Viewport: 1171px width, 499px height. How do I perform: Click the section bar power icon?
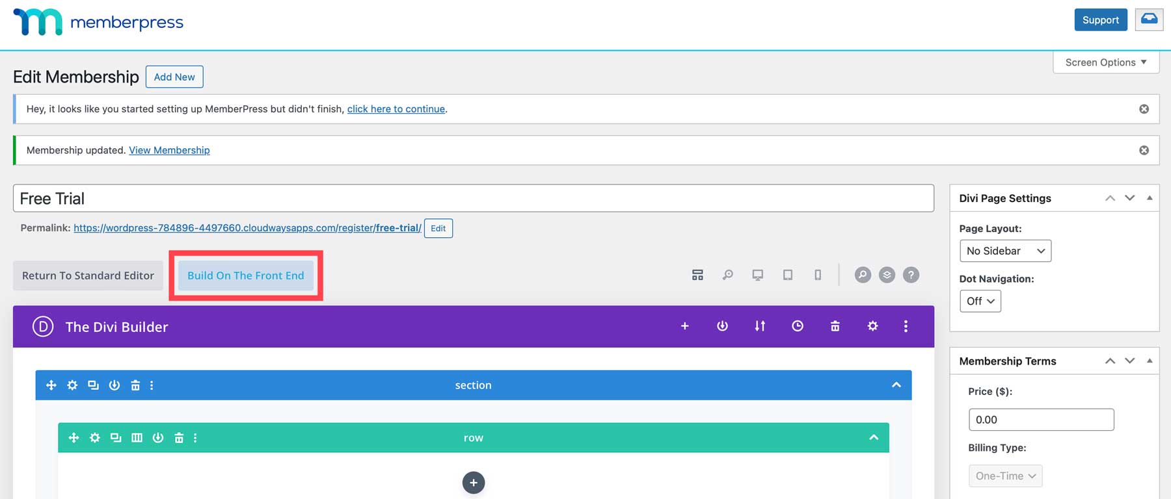(x=114, y=385)
